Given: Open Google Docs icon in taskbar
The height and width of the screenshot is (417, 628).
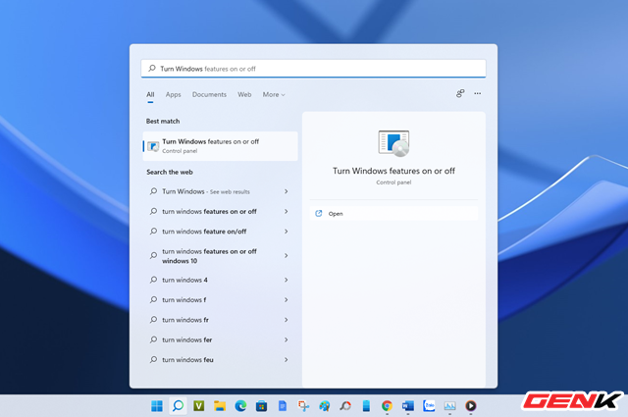Looking at the screenshot, I should pos(283,406).
